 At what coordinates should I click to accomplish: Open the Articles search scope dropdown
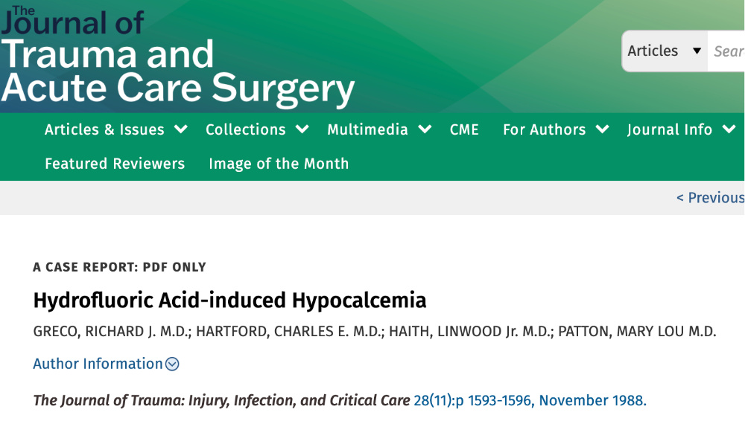point(664,51)
